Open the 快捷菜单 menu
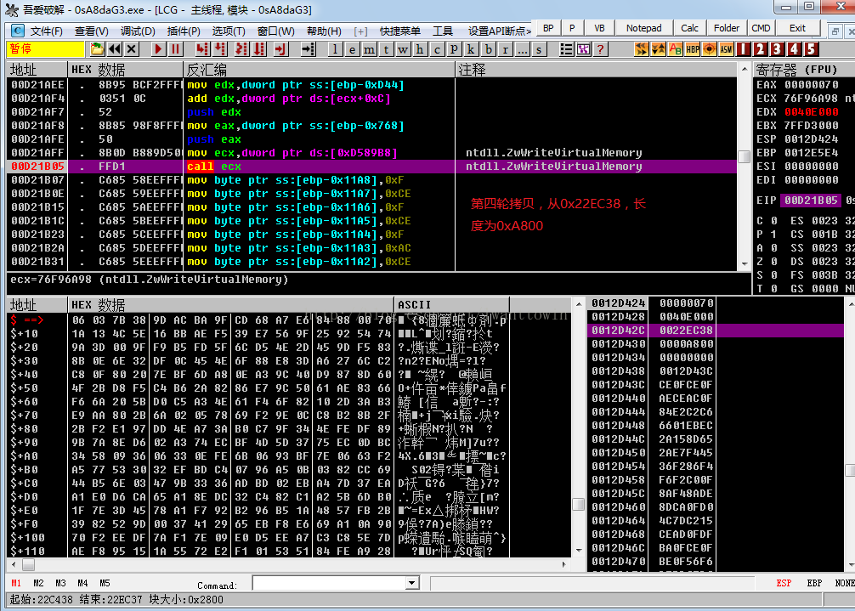The height and width of the screenshot is (611, 855). pos(400,31)
